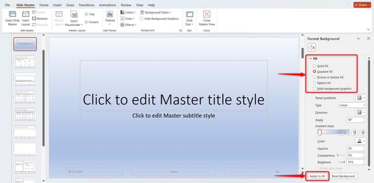Screen dimensions: 374x183
Task: Open the Background Styles dropdown
Action: (x=156, y=12)
